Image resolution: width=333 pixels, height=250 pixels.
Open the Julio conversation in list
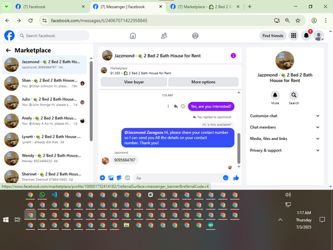[45, 102]
